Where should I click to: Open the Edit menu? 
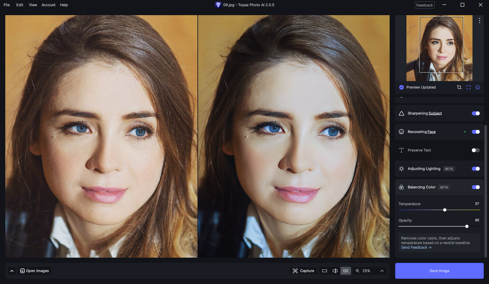(x=20, y=5)
